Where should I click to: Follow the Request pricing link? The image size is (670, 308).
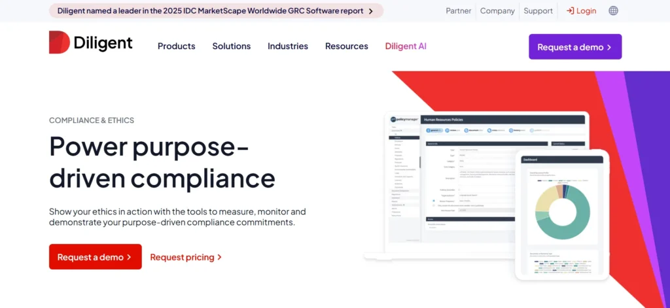pos(186,257)
